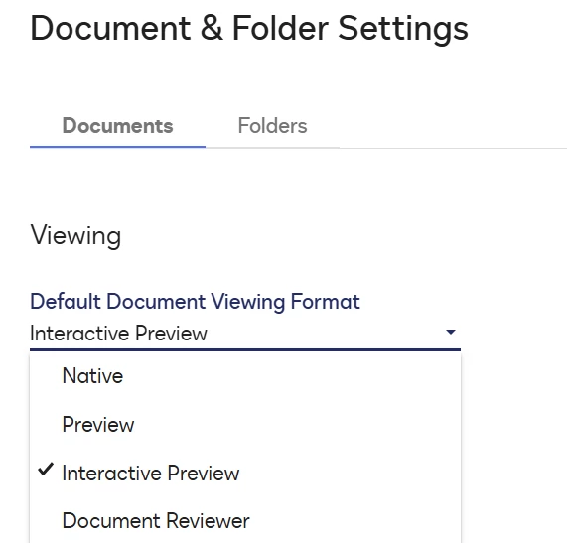Click the Document & Folder Settings title
Image resolution: width=567 pixels, height=543 pixels.
click(249, 28)
